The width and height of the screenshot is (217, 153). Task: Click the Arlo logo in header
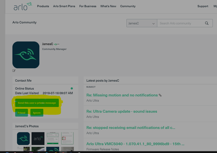[23, 6]
